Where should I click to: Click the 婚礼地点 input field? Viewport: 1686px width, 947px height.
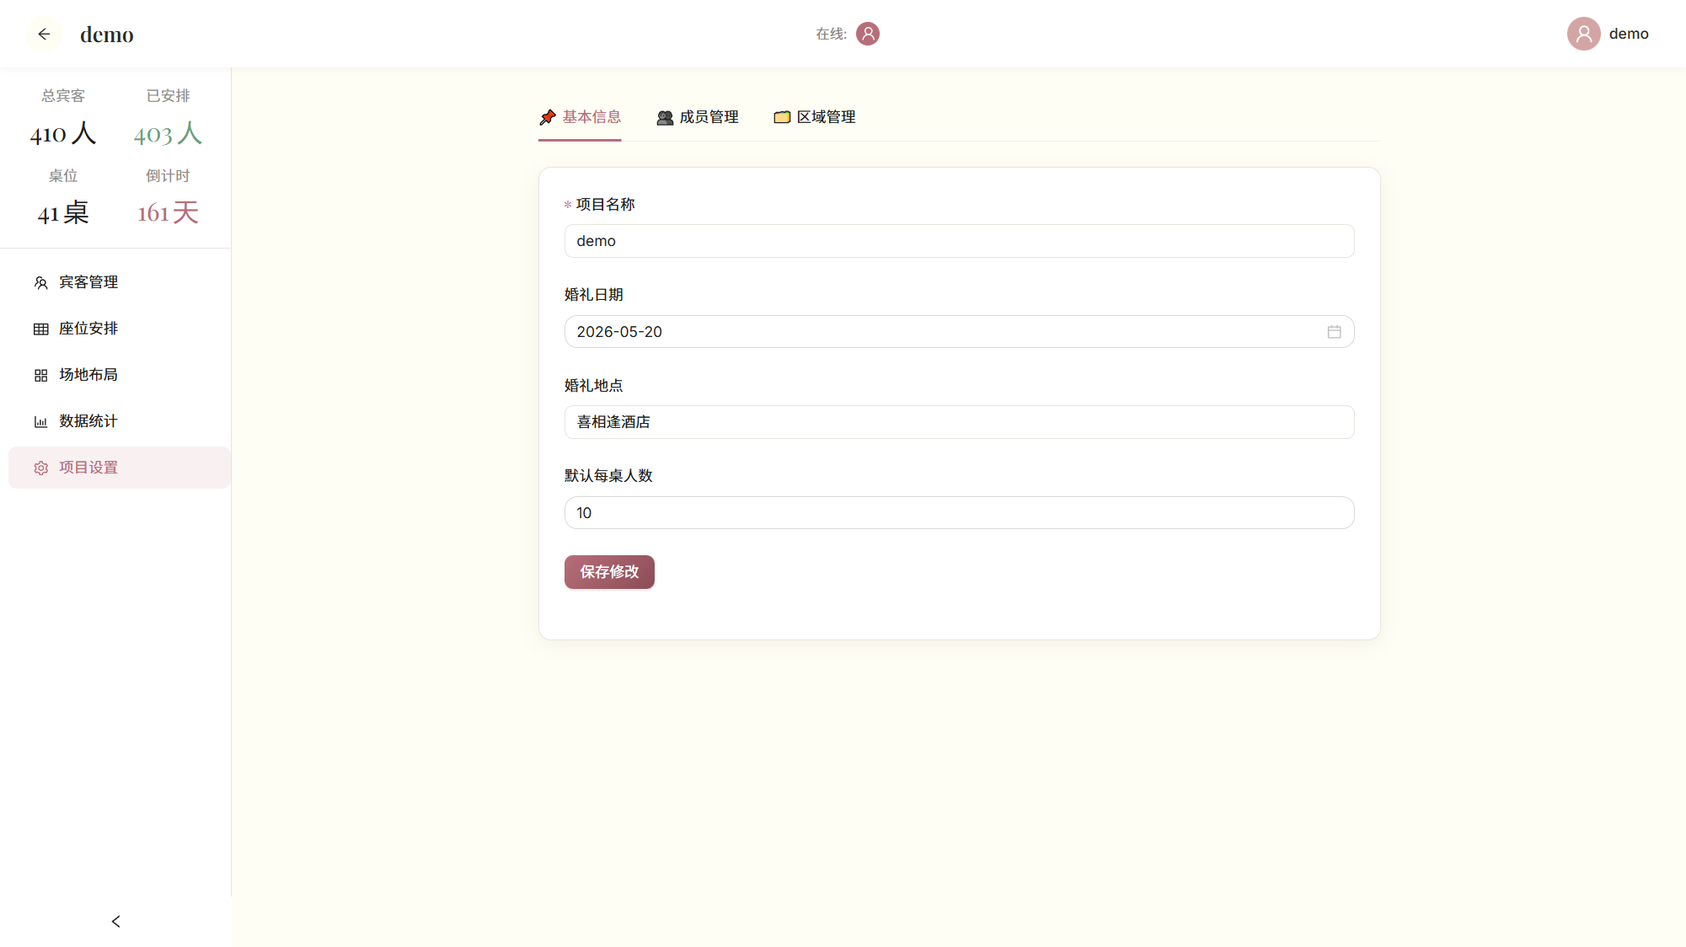click(959, 422)
